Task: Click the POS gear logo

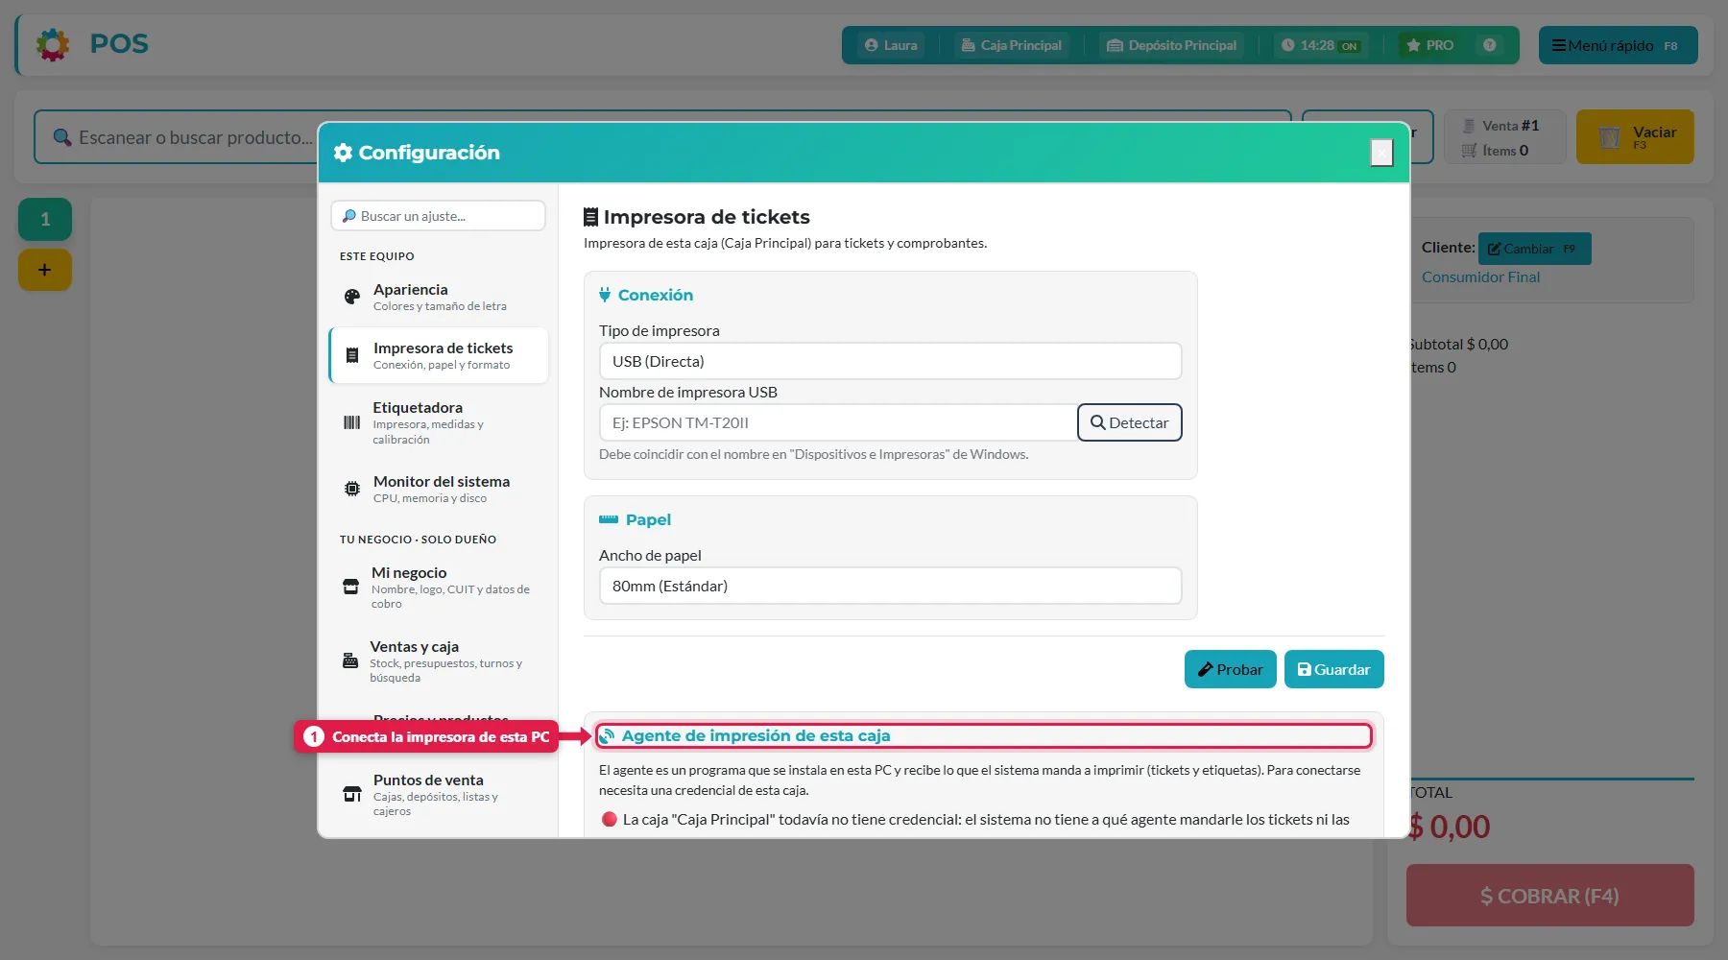Action: pyautogui.click(x=53, y=44)
